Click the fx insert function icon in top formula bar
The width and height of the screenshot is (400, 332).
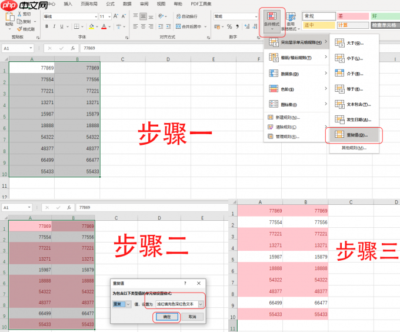point(73,48)
